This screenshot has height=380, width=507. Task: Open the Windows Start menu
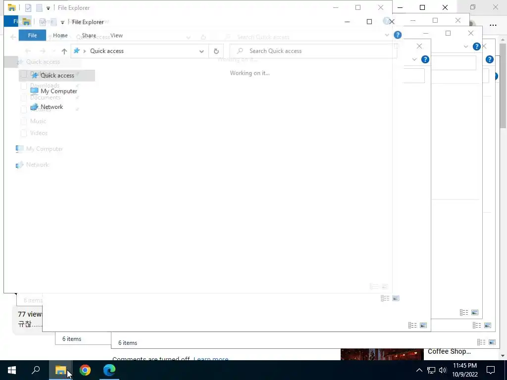(12, 370)
